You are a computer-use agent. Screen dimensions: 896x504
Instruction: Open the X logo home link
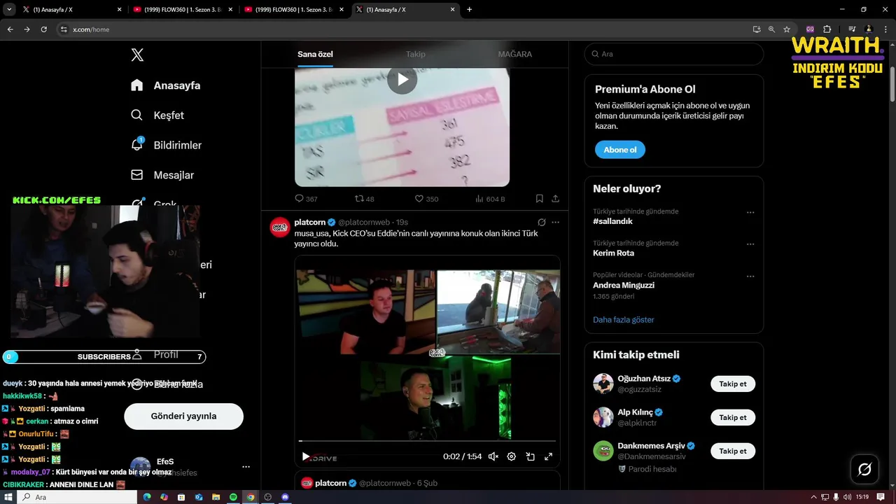pyautogui.click(x=137, y=55)
